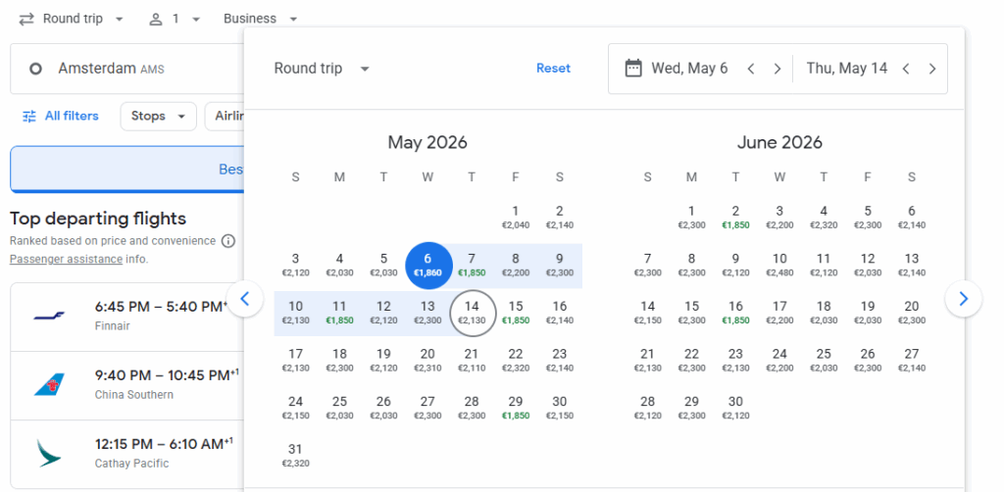Screen dimensions: 1004x492
Task: Click the calendar icon beside Wed, May 6
Action: pyautogui.click(x=633, y=69)
